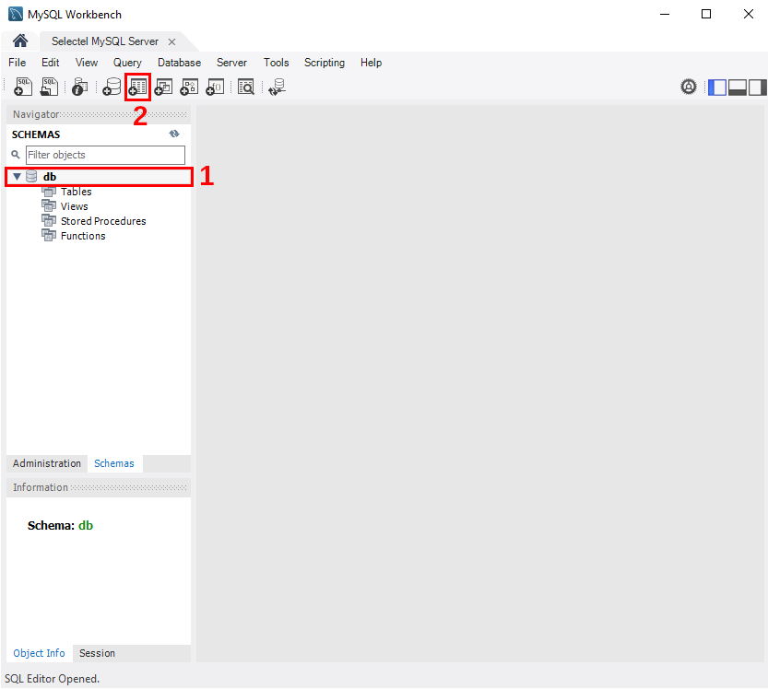This screenshot has width=768, height=689.
Task: Close the MySQL Workbench window
Action: point(749,14)
